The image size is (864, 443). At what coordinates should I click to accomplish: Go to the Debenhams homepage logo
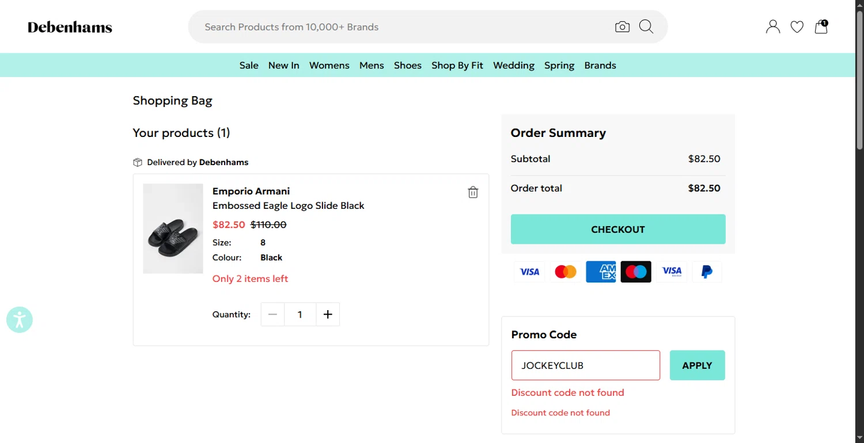click(70, 27)
